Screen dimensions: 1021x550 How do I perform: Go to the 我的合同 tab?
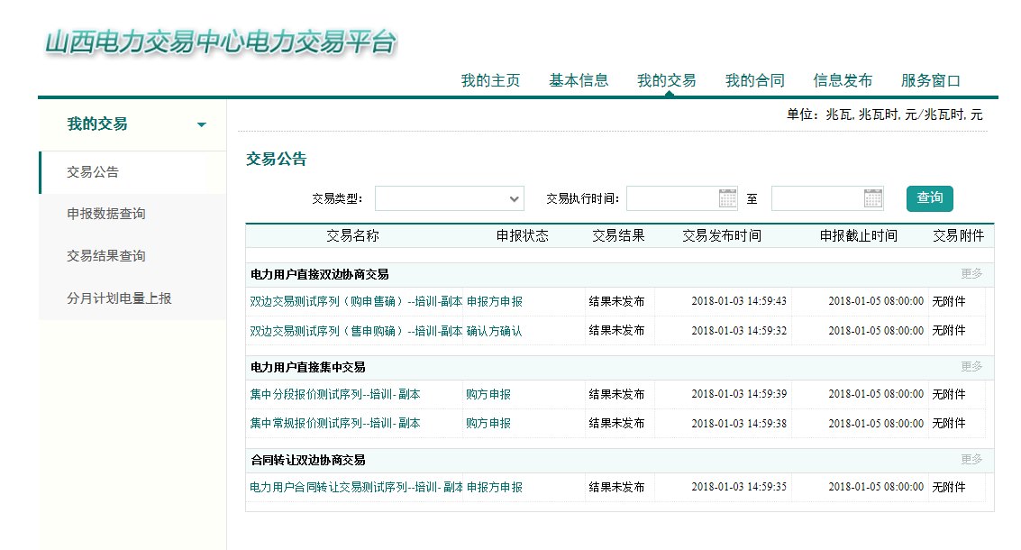[754, 80]
